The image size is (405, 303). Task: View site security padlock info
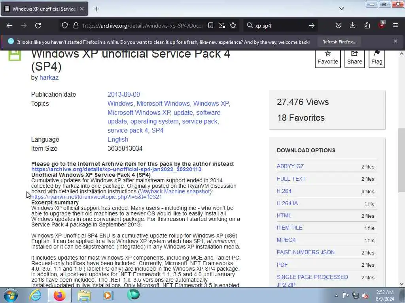coord(76,26)
